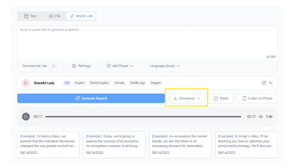Click the audio progress bar
Screen dimensions: 291x168
(x=144, y=117)
